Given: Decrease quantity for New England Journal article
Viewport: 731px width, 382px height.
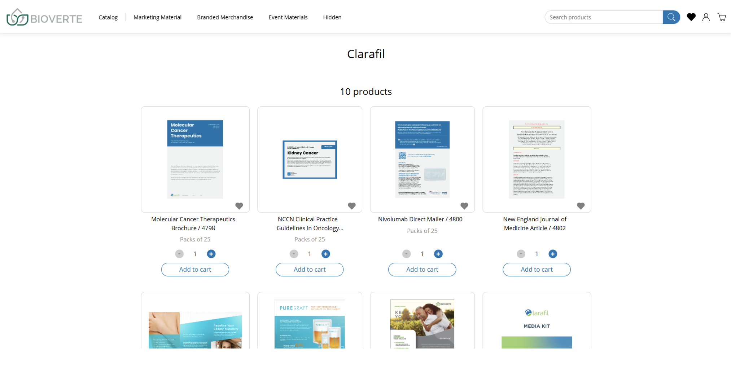Looking at the screenshot, I should [x=521, y=254].
